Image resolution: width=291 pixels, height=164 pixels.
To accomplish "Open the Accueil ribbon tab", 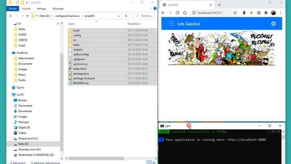I will coord(26,9).
